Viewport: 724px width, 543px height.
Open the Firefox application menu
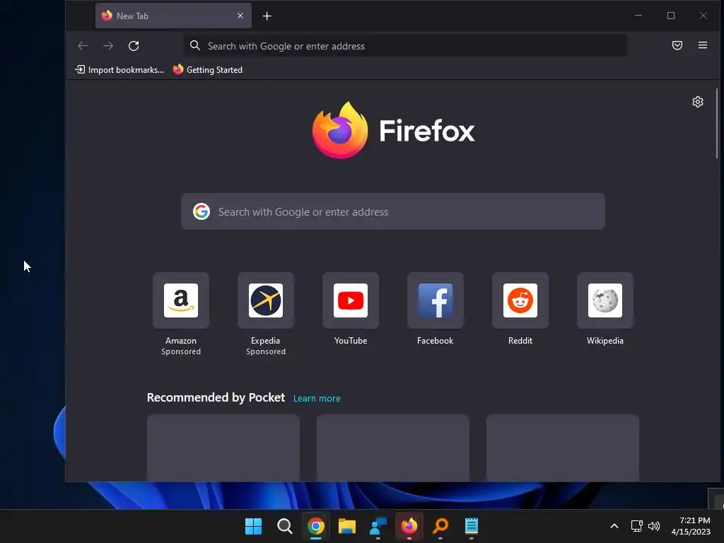coord(702,45)
